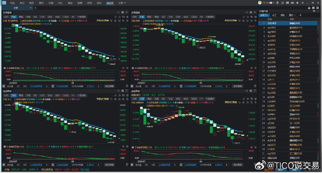Select au2410 row in the watchlist
The width and height of the screenshot is (322, 173).
(x=288, y=41)
